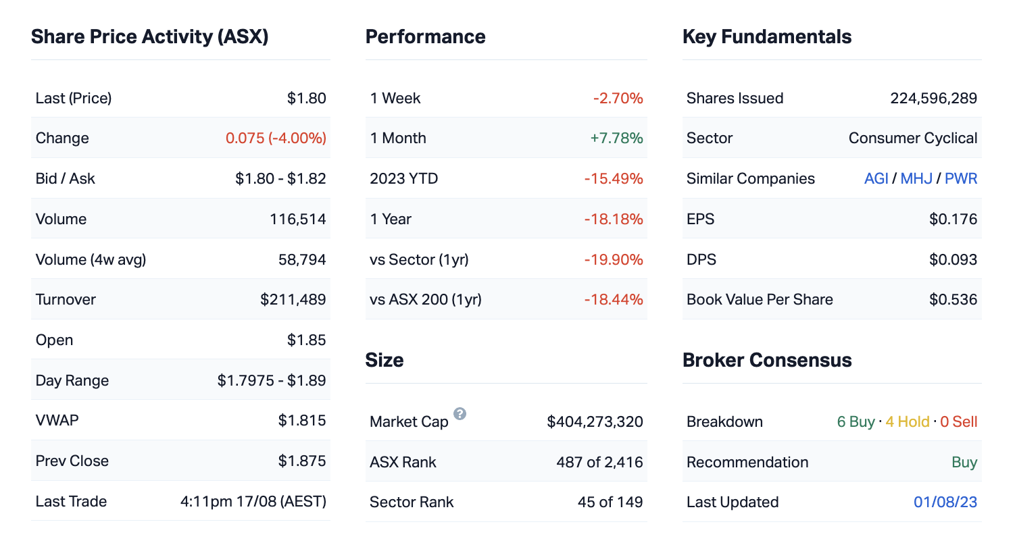The height and width of the screenshot is (543, 1015).
Task: Click the Key Fundamentals heading
Action: point(767,36)
